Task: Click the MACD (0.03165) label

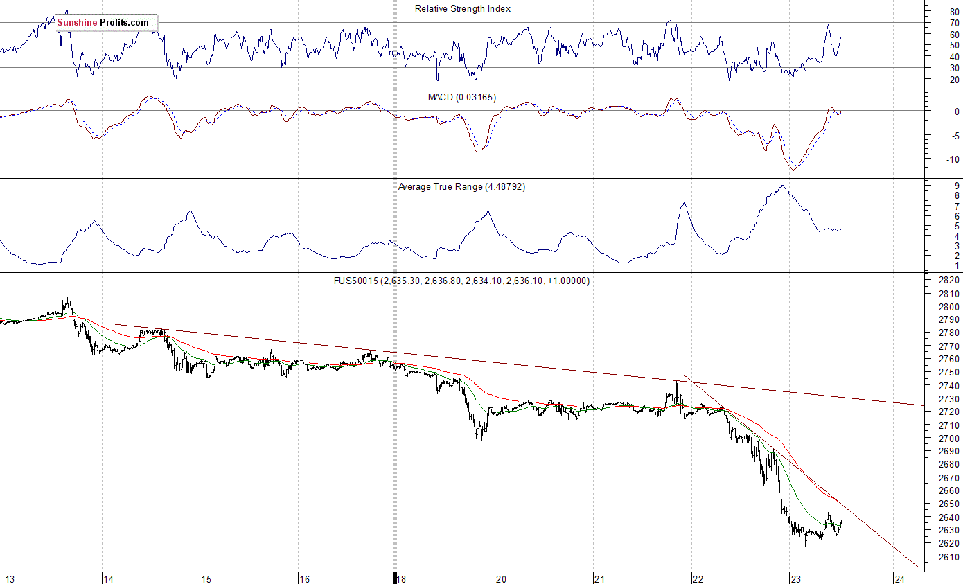Action: (462, 97)
